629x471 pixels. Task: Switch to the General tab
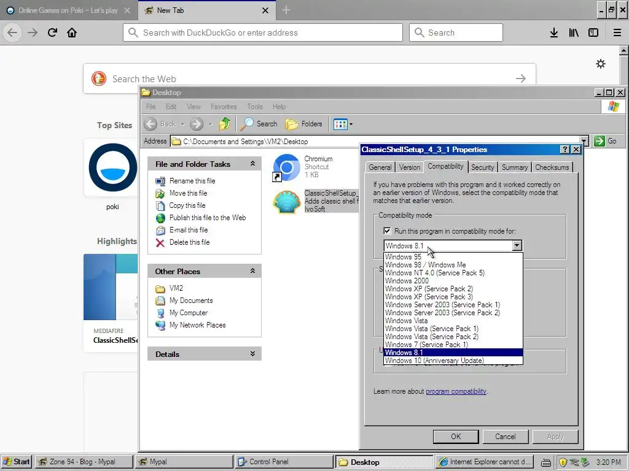coord(380,167)
